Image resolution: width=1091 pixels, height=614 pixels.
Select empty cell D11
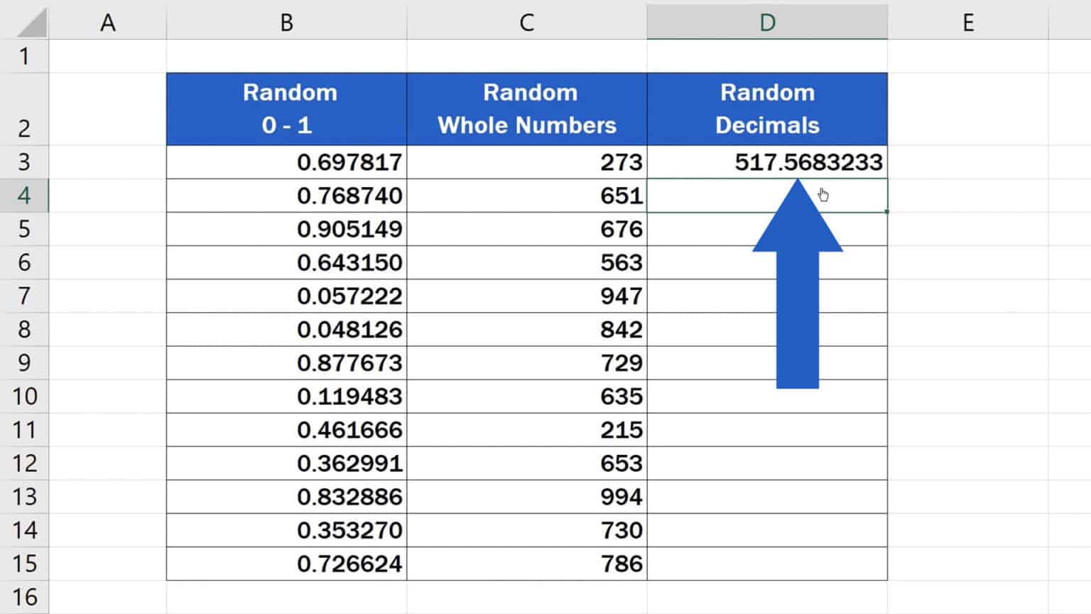point(767,429)
